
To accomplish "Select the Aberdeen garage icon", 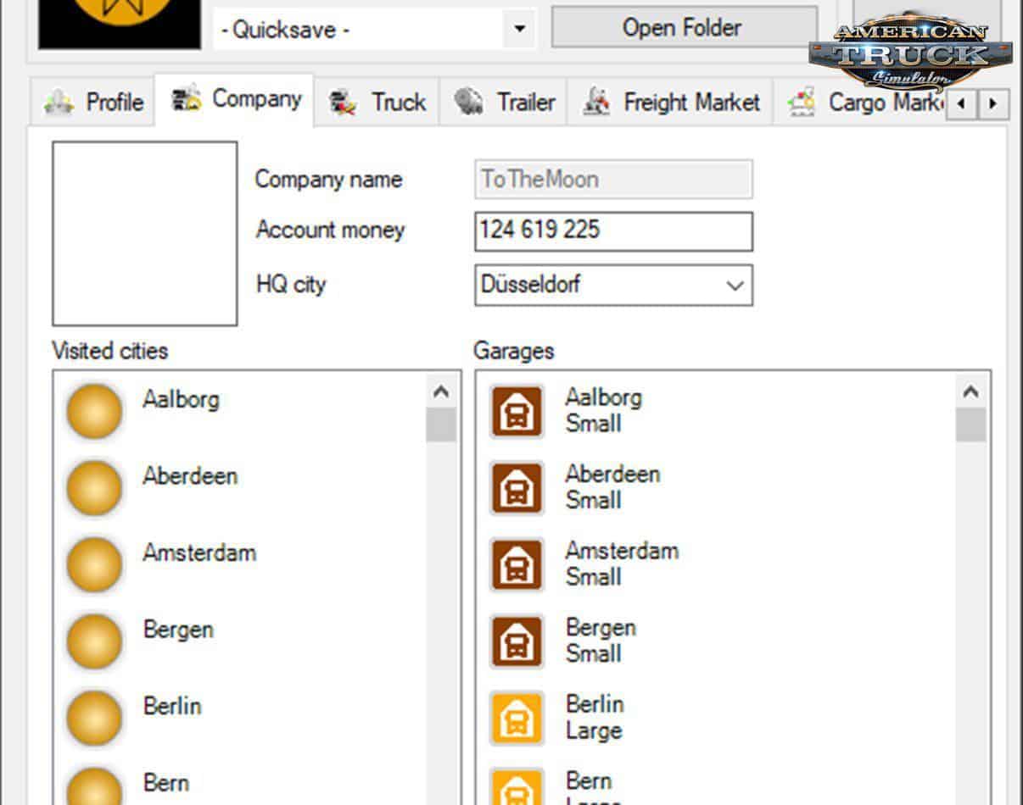I will 517,488.
